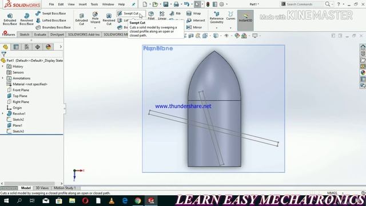Choose Boundary Boss/Base feature
This screenshot has height=206, width=366.
tap(53, 27)
